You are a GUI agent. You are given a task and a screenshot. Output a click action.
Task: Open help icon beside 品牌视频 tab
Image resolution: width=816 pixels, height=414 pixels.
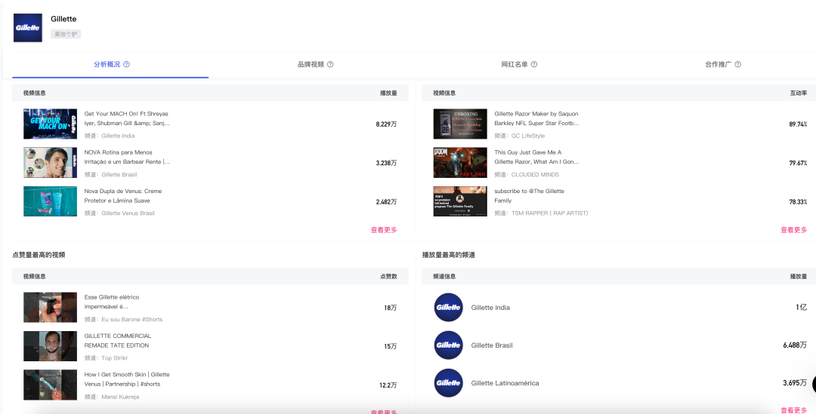330,64
